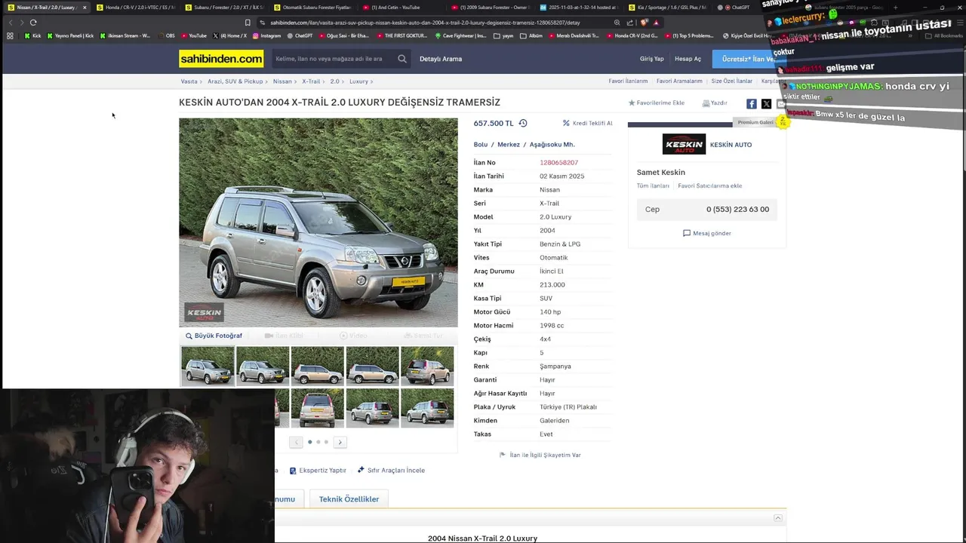Image resolution: width=966 pixels, height=543 pixels.
Task: Open Favori Aramalarım link
Action: (x=679, y=81)
